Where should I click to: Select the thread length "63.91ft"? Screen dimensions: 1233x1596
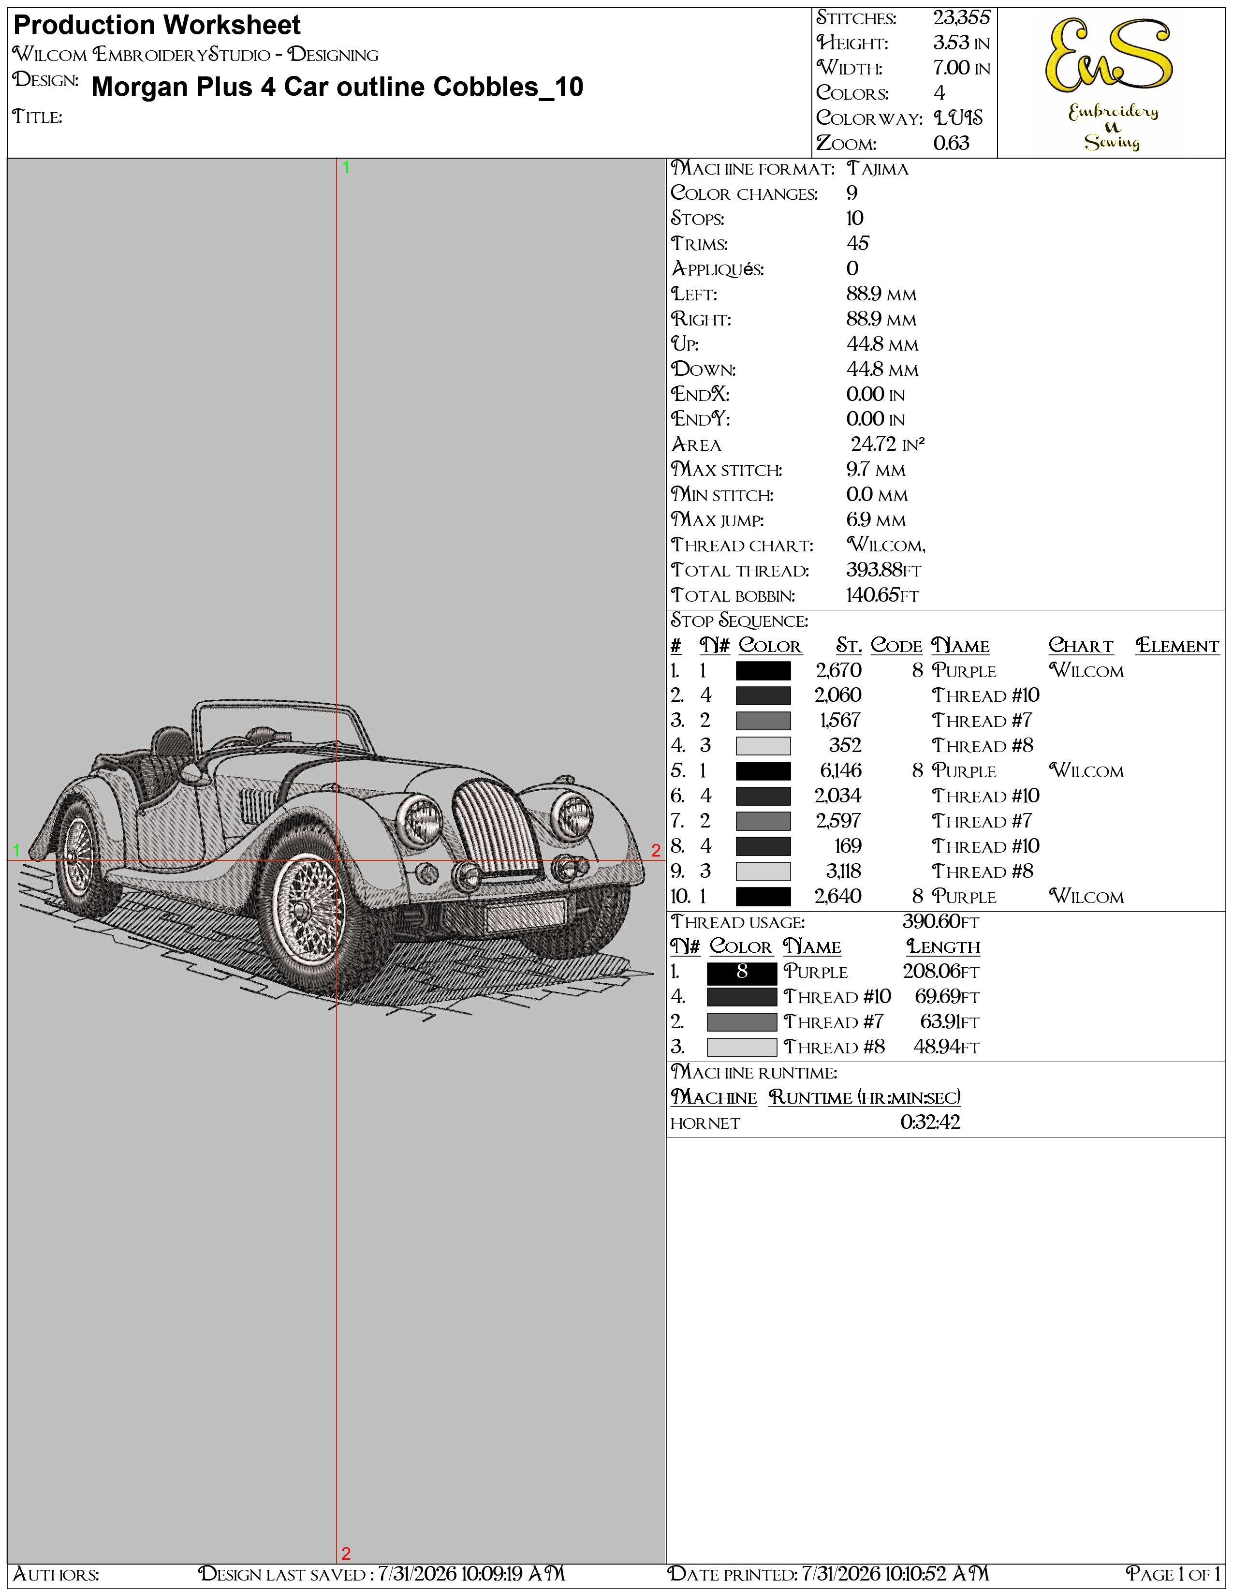950,1022
